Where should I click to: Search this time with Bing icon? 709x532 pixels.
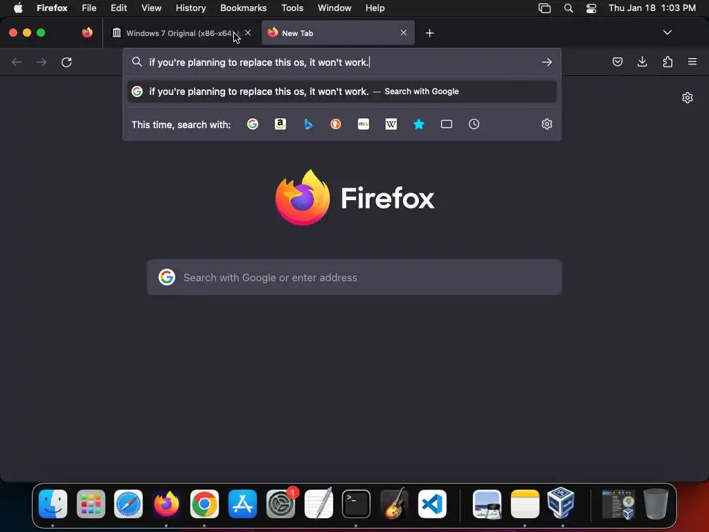click(x=308, y=124)
